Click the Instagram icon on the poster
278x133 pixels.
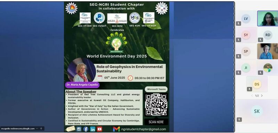[x=79, y=129]
